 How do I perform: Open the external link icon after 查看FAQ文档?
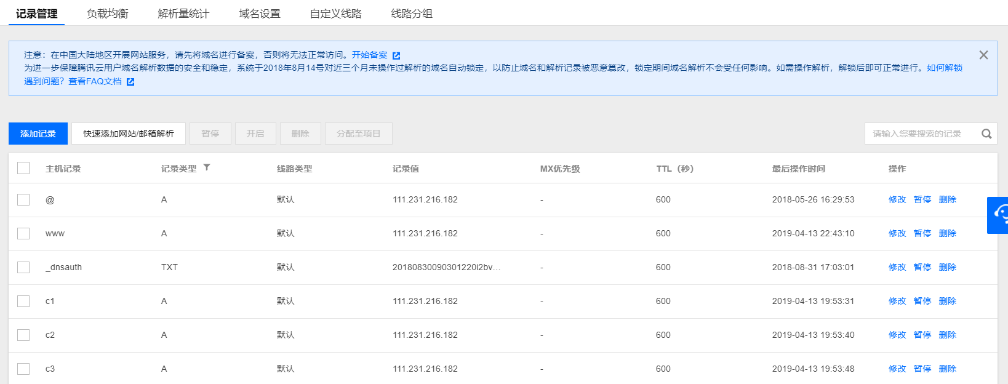(130, 81)
